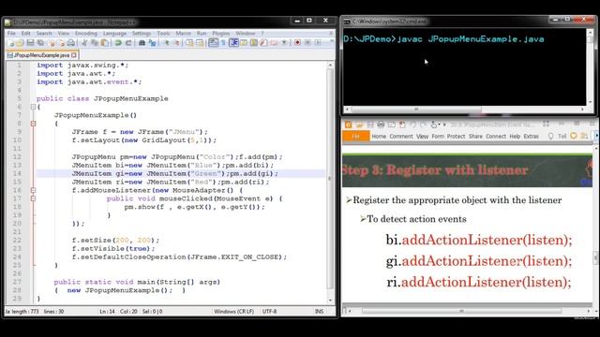
Task: Collapse the class block fold marker on line 6
Action: pos(34,107)
